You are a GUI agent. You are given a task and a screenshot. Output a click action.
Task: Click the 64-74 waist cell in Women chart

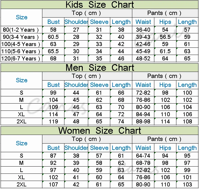[x=143, y=156]
